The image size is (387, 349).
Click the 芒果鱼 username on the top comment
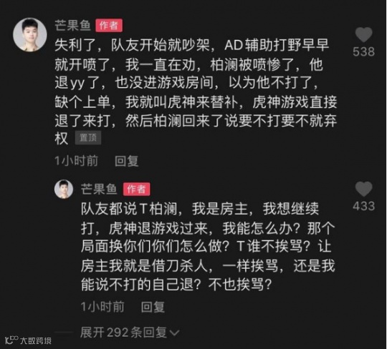click(x=72, y=25)
